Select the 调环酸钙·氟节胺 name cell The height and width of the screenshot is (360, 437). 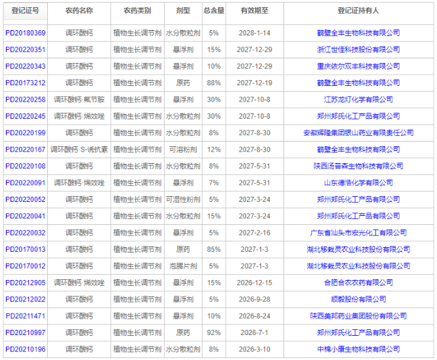pos(79,100)
